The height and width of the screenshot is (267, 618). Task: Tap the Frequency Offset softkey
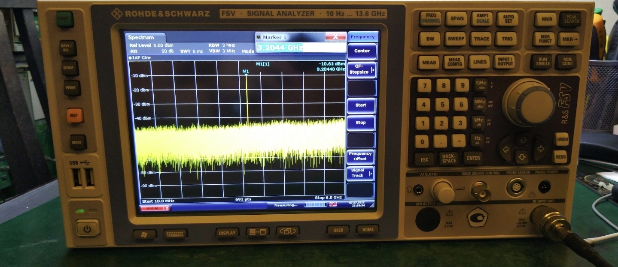[x=360, y=156]
